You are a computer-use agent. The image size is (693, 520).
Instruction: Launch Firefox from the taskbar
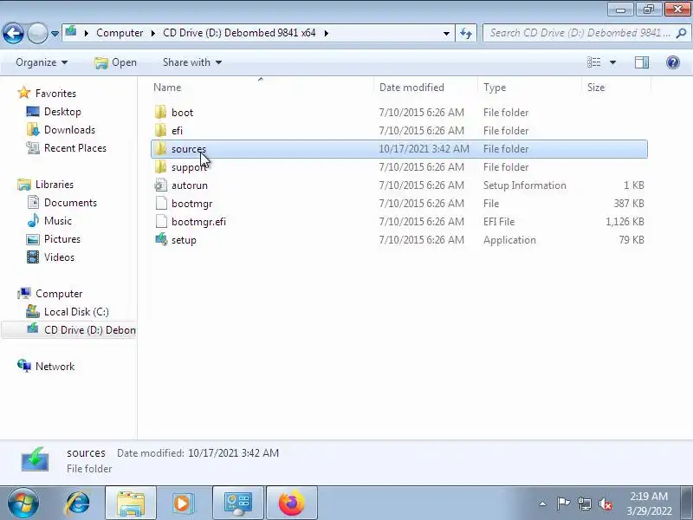point(292,504)
